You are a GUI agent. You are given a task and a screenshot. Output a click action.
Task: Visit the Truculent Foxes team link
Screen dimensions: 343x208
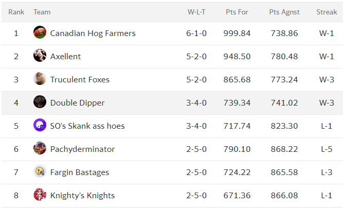80,79
